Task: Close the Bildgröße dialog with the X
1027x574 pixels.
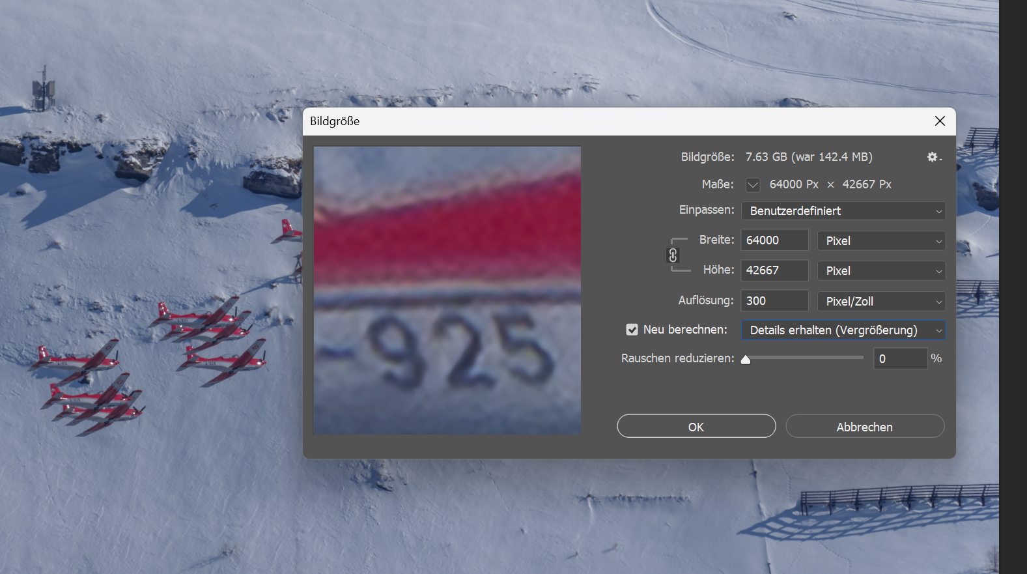Action: (940, 121)
